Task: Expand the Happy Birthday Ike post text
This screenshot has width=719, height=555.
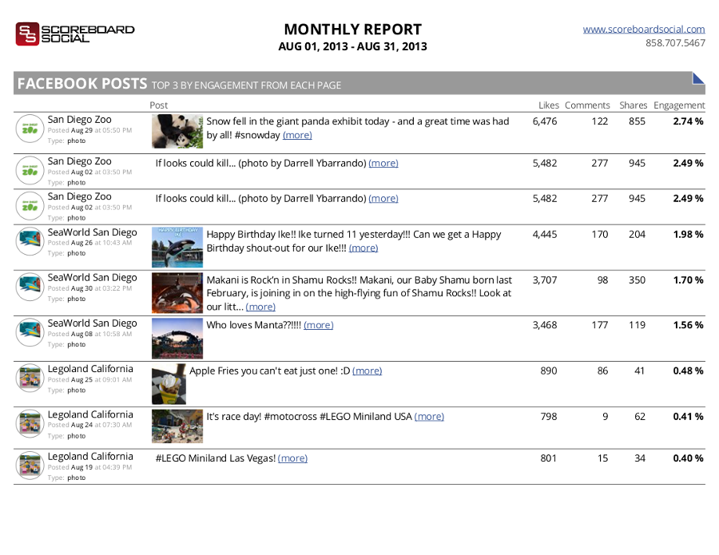Action: 363,248
